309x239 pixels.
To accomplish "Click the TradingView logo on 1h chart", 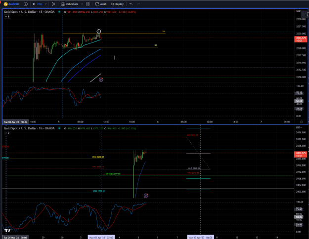I will [x=7, y=231].
